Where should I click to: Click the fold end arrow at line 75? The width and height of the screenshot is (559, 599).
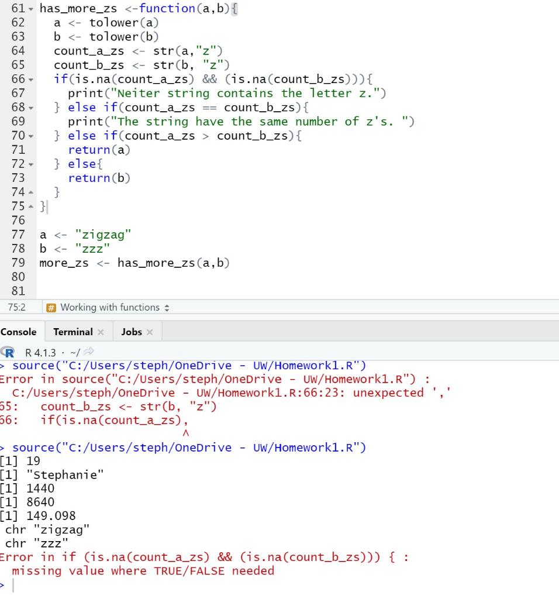[31, 206]
